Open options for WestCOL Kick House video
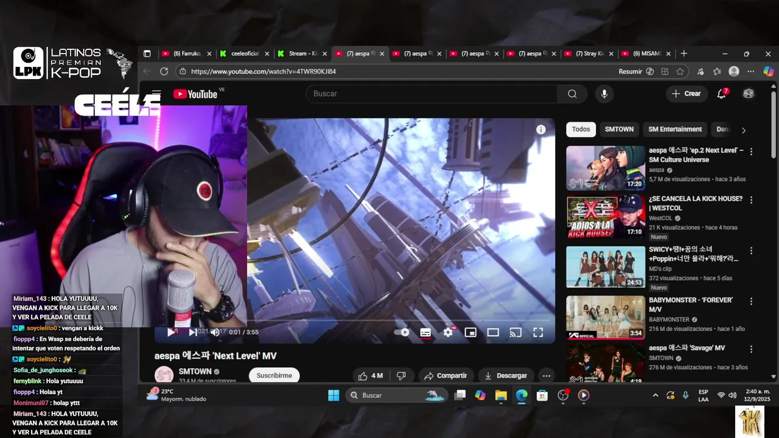The width and height of the screenshot is (779, 438). [x=751, y=200]
